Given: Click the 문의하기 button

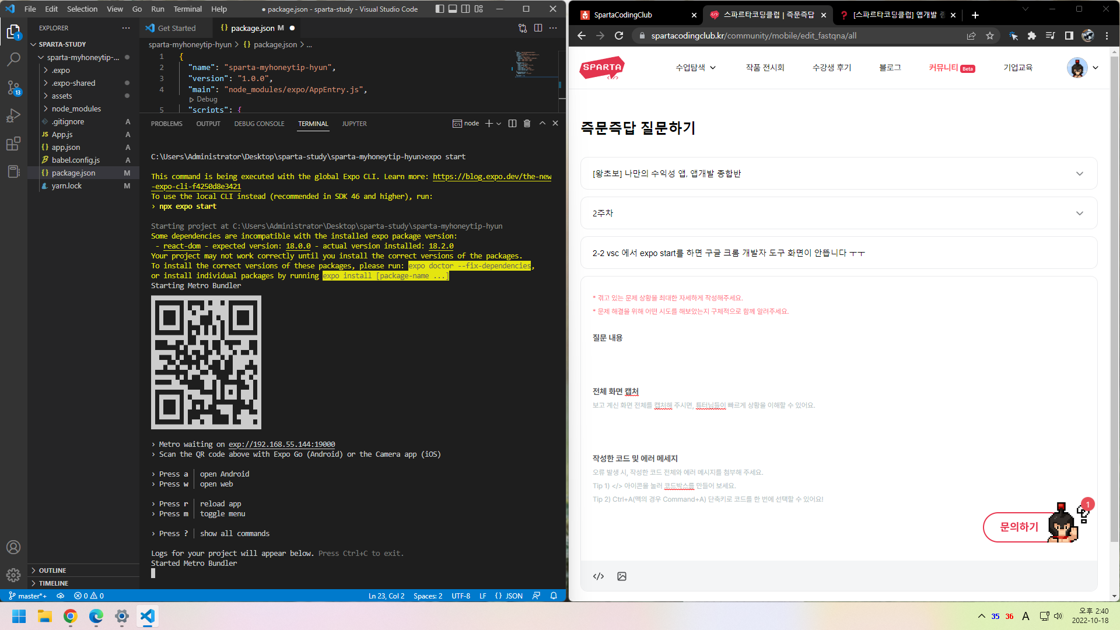Looking at the screenshot, I should click(1019, 527).
